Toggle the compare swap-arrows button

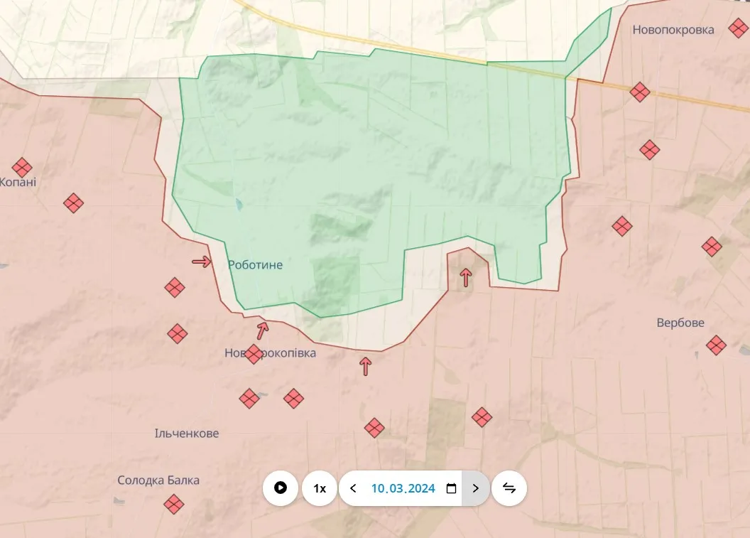pyautogui.click(x=509, y=488)
